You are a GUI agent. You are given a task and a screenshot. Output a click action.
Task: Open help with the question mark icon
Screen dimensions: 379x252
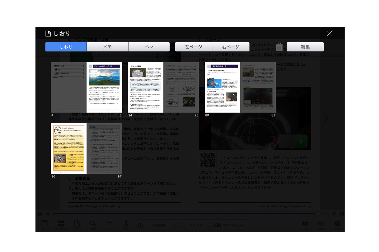click(x=337, y=224)
